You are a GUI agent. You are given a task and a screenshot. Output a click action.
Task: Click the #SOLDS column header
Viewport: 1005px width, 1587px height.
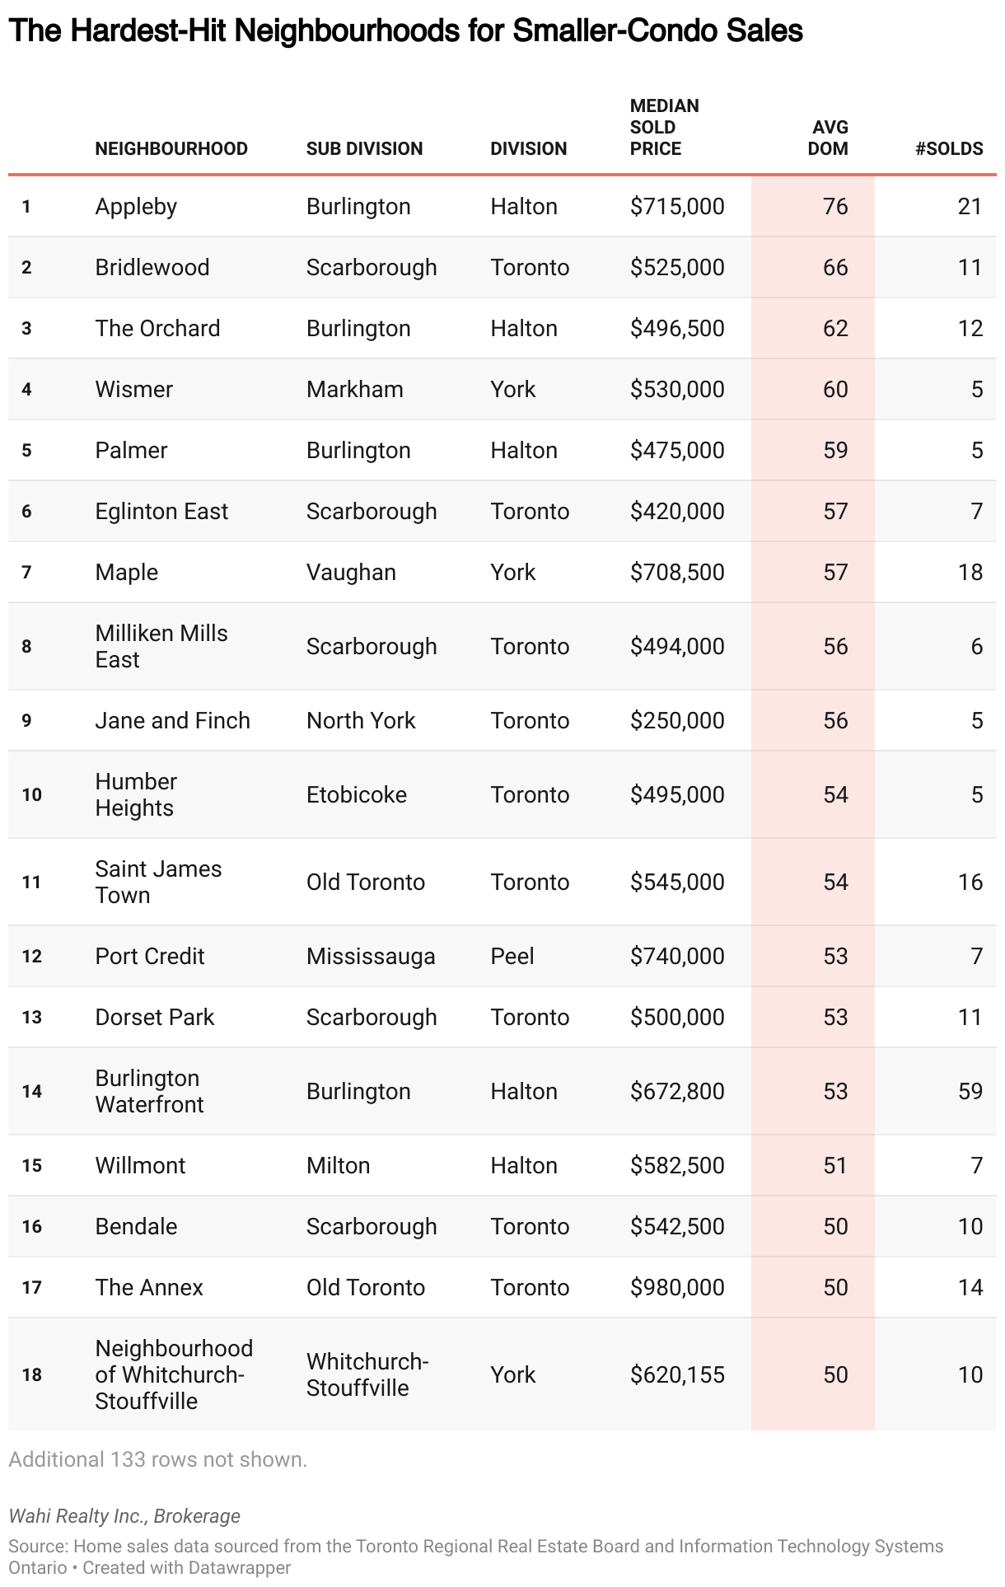pos(949,149)
